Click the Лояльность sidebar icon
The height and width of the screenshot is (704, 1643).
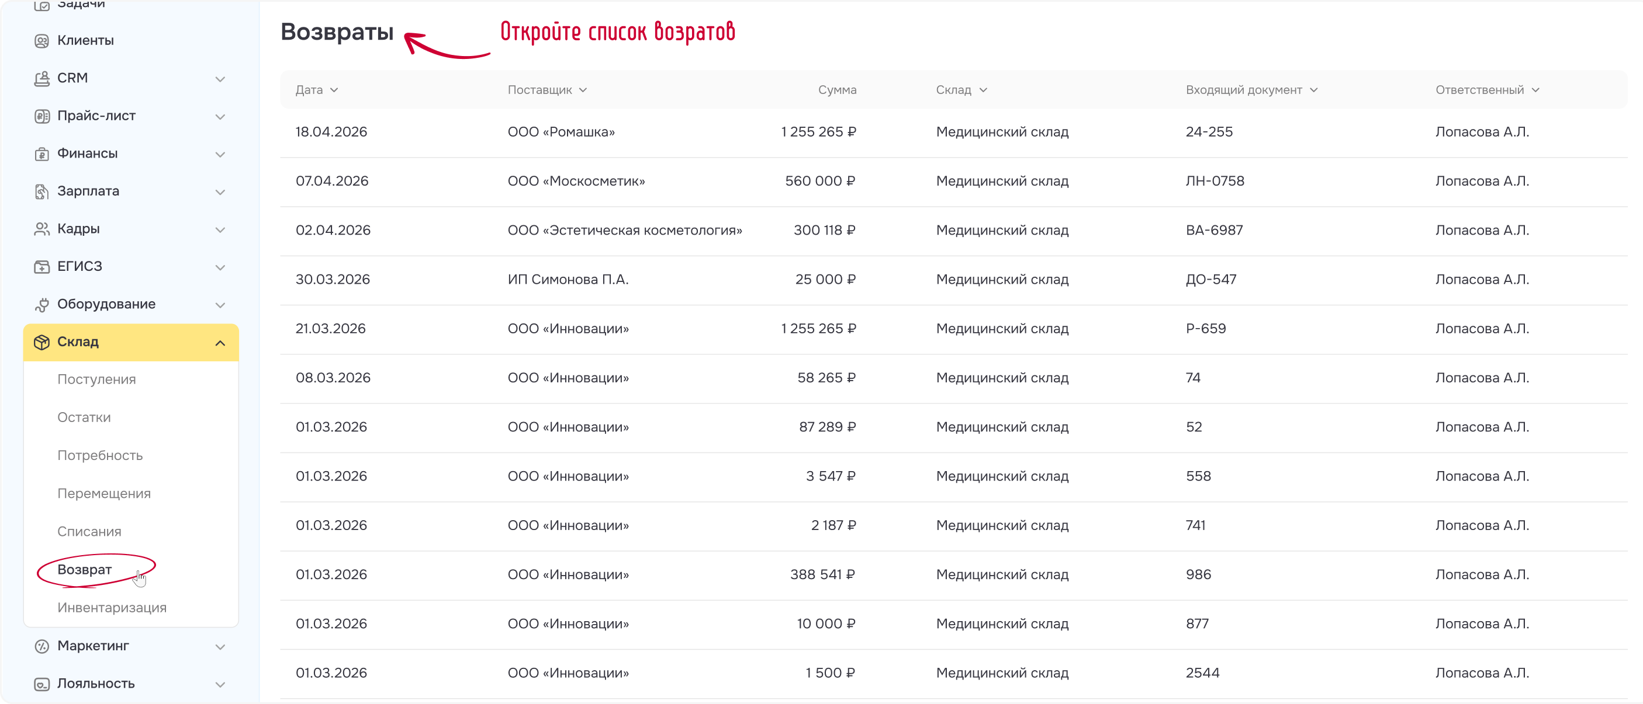[41, 684]
